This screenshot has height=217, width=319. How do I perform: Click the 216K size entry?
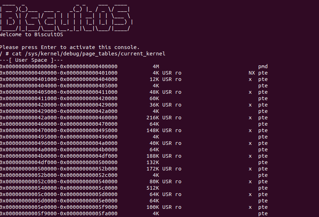coord(153,118)
